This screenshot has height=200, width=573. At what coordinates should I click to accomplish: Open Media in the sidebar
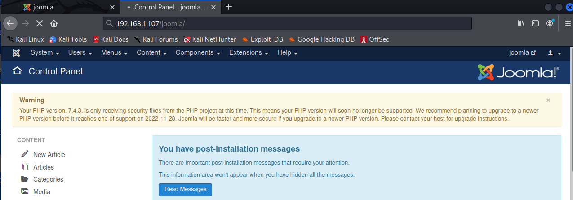(42, 192)
